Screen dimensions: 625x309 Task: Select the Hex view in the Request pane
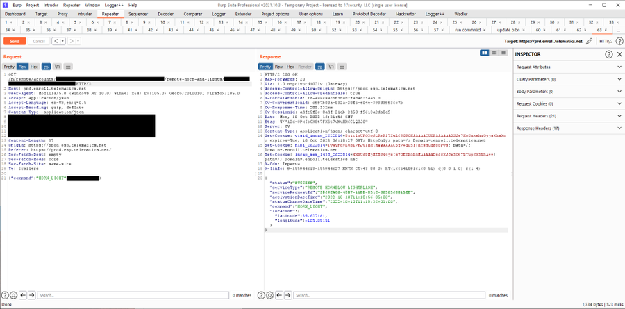(34, 67)
